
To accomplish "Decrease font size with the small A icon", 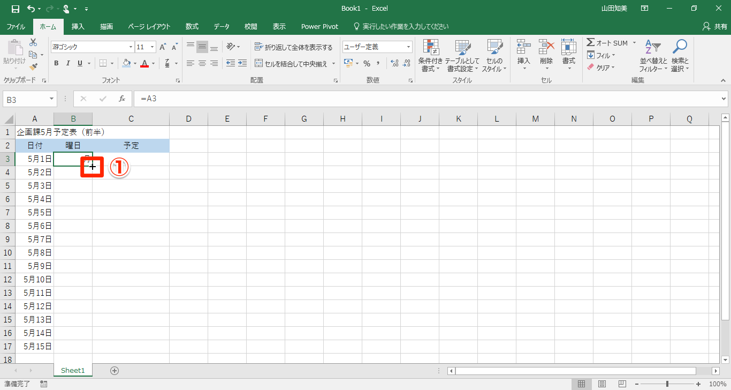I will tap(175, 47).
